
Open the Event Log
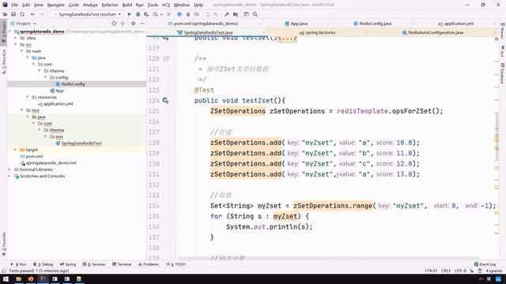485,264
